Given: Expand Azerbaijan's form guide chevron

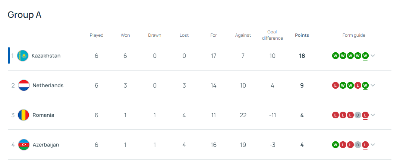Looking at the screenshot, I should point(373,145).
